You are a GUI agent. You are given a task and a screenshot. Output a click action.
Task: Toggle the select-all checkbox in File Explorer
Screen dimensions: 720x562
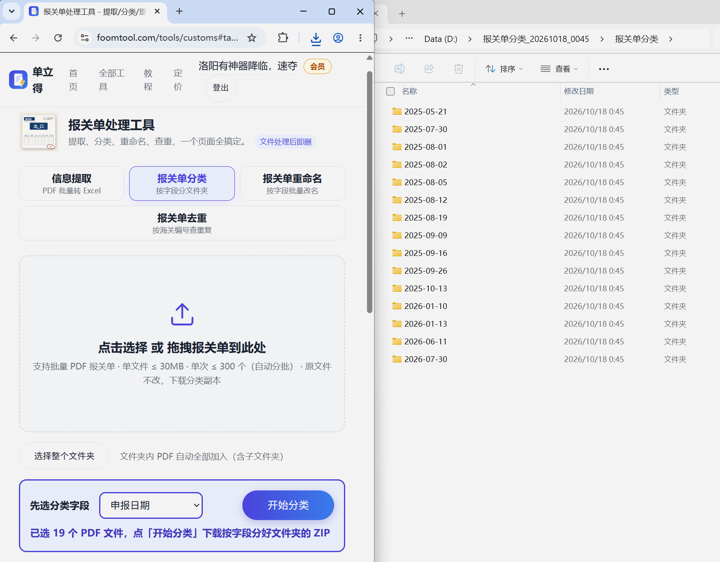(x=390, y=91)
